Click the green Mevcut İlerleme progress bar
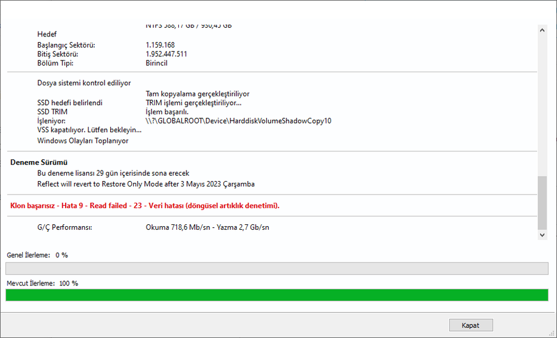The image size is (557, 338). coord(277,295)
